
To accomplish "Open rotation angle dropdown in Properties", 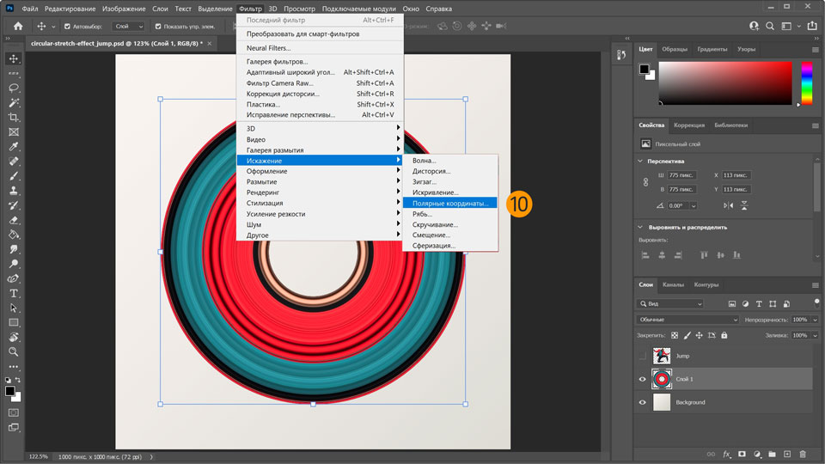I will click(x=694, y=205).
